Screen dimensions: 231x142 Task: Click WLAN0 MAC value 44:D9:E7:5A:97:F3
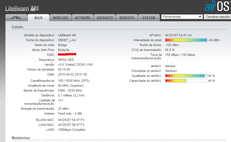pos(71,120)
